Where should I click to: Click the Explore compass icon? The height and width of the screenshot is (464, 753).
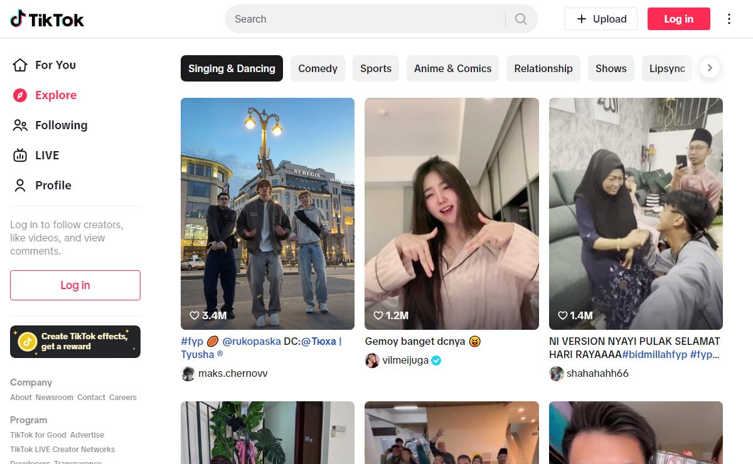20,95
